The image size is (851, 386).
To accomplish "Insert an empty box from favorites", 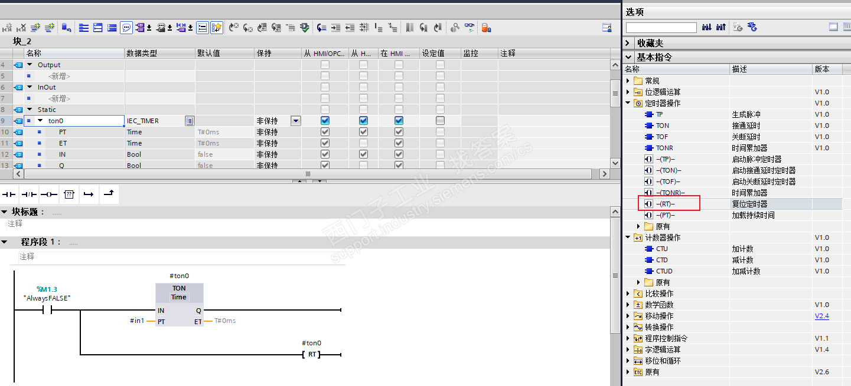I will [x=69, y=194].
